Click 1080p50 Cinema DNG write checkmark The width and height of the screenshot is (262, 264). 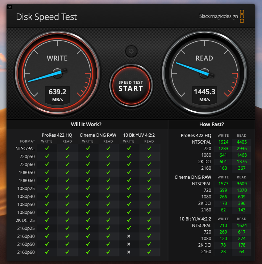tap(88, 204)
